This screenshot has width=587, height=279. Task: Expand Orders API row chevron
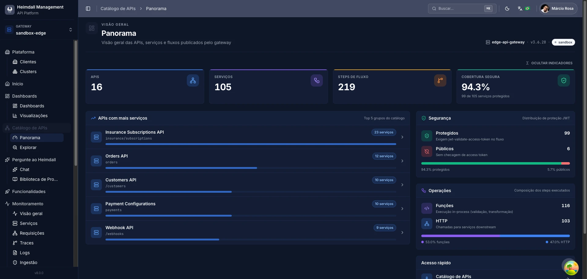click(x=402, y=161)
